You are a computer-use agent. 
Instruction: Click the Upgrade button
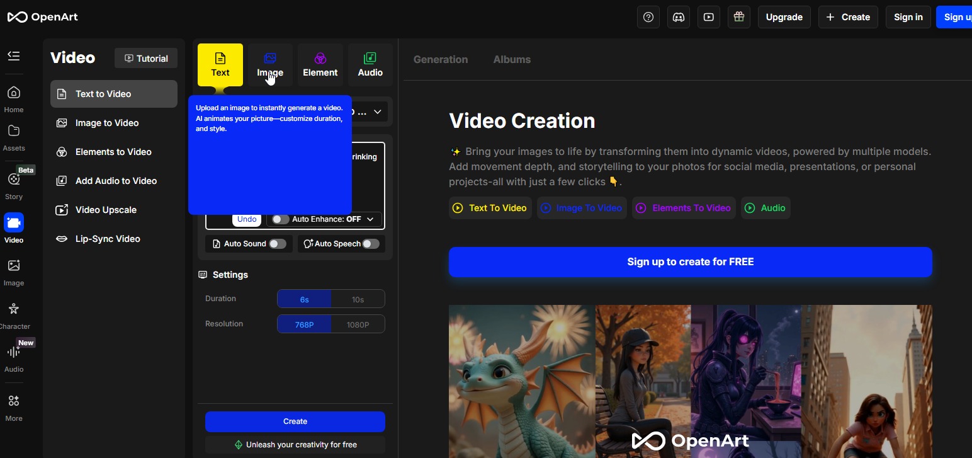click(784, 17)
